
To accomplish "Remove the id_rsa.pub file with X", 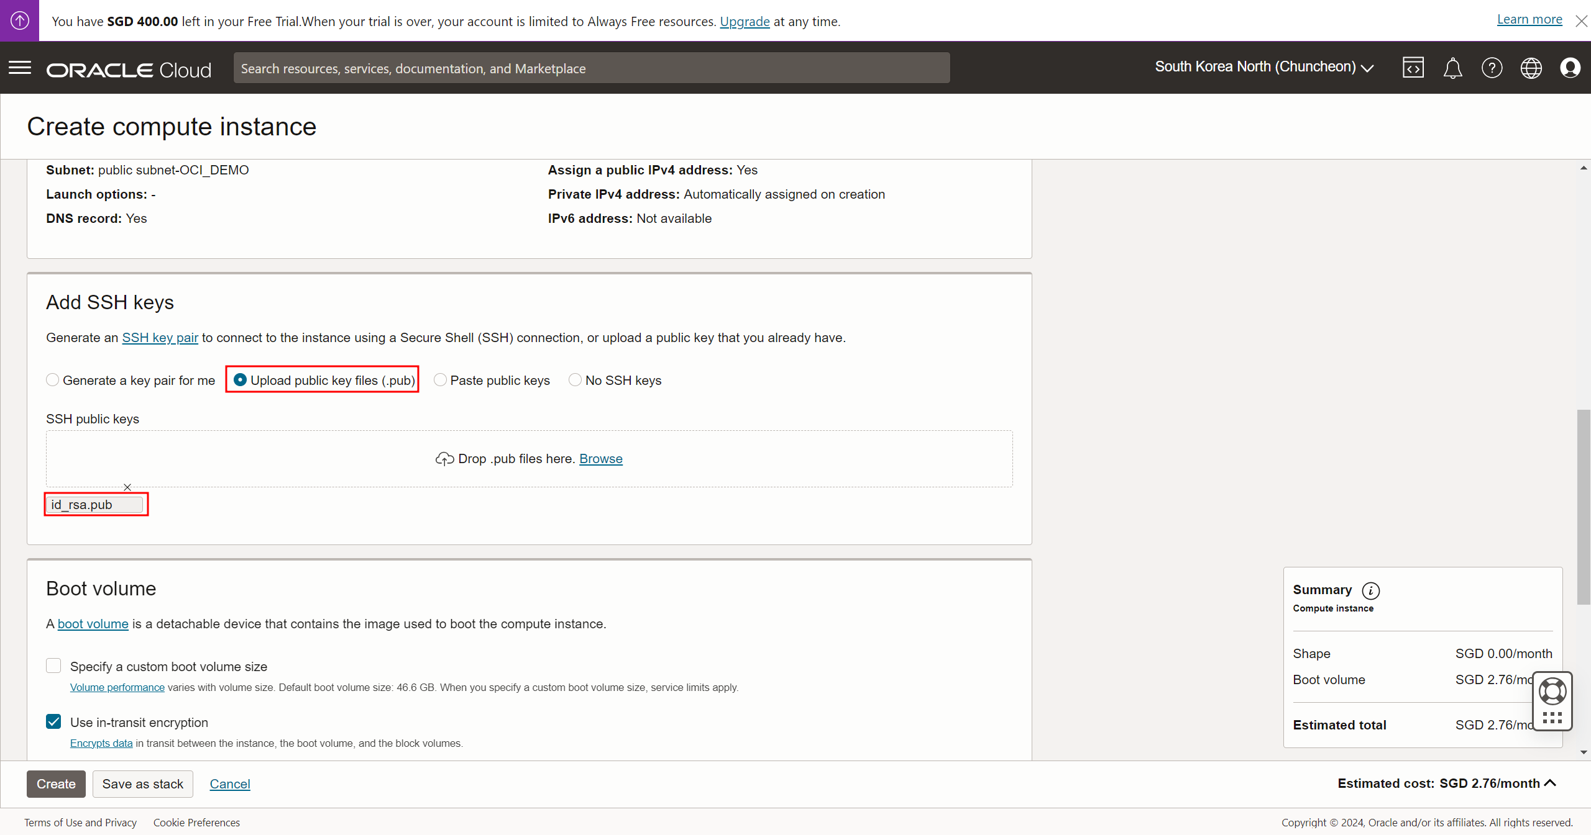I will tap(127, 487).
